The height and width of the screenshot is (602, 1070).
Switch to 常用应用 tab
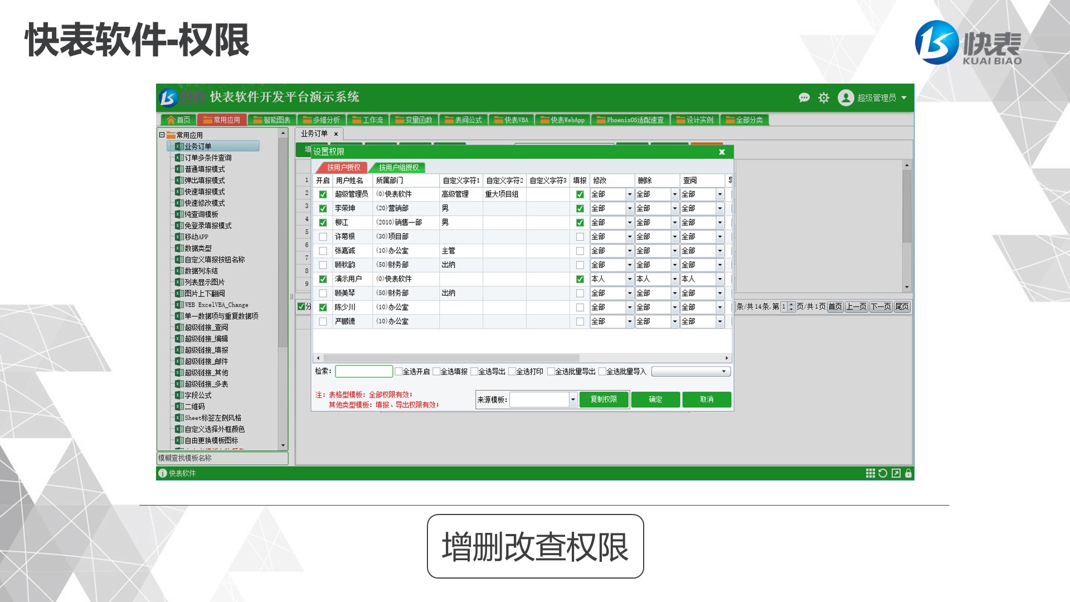pyautogui.click(x=221, y=120)
